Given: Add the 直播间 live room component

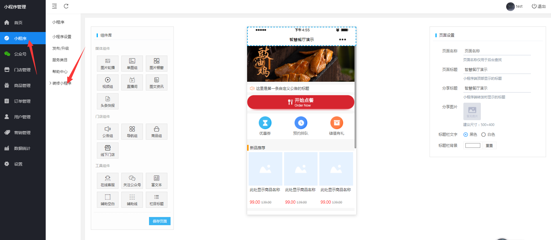Looking at the screenshot, I should [132, 82].
